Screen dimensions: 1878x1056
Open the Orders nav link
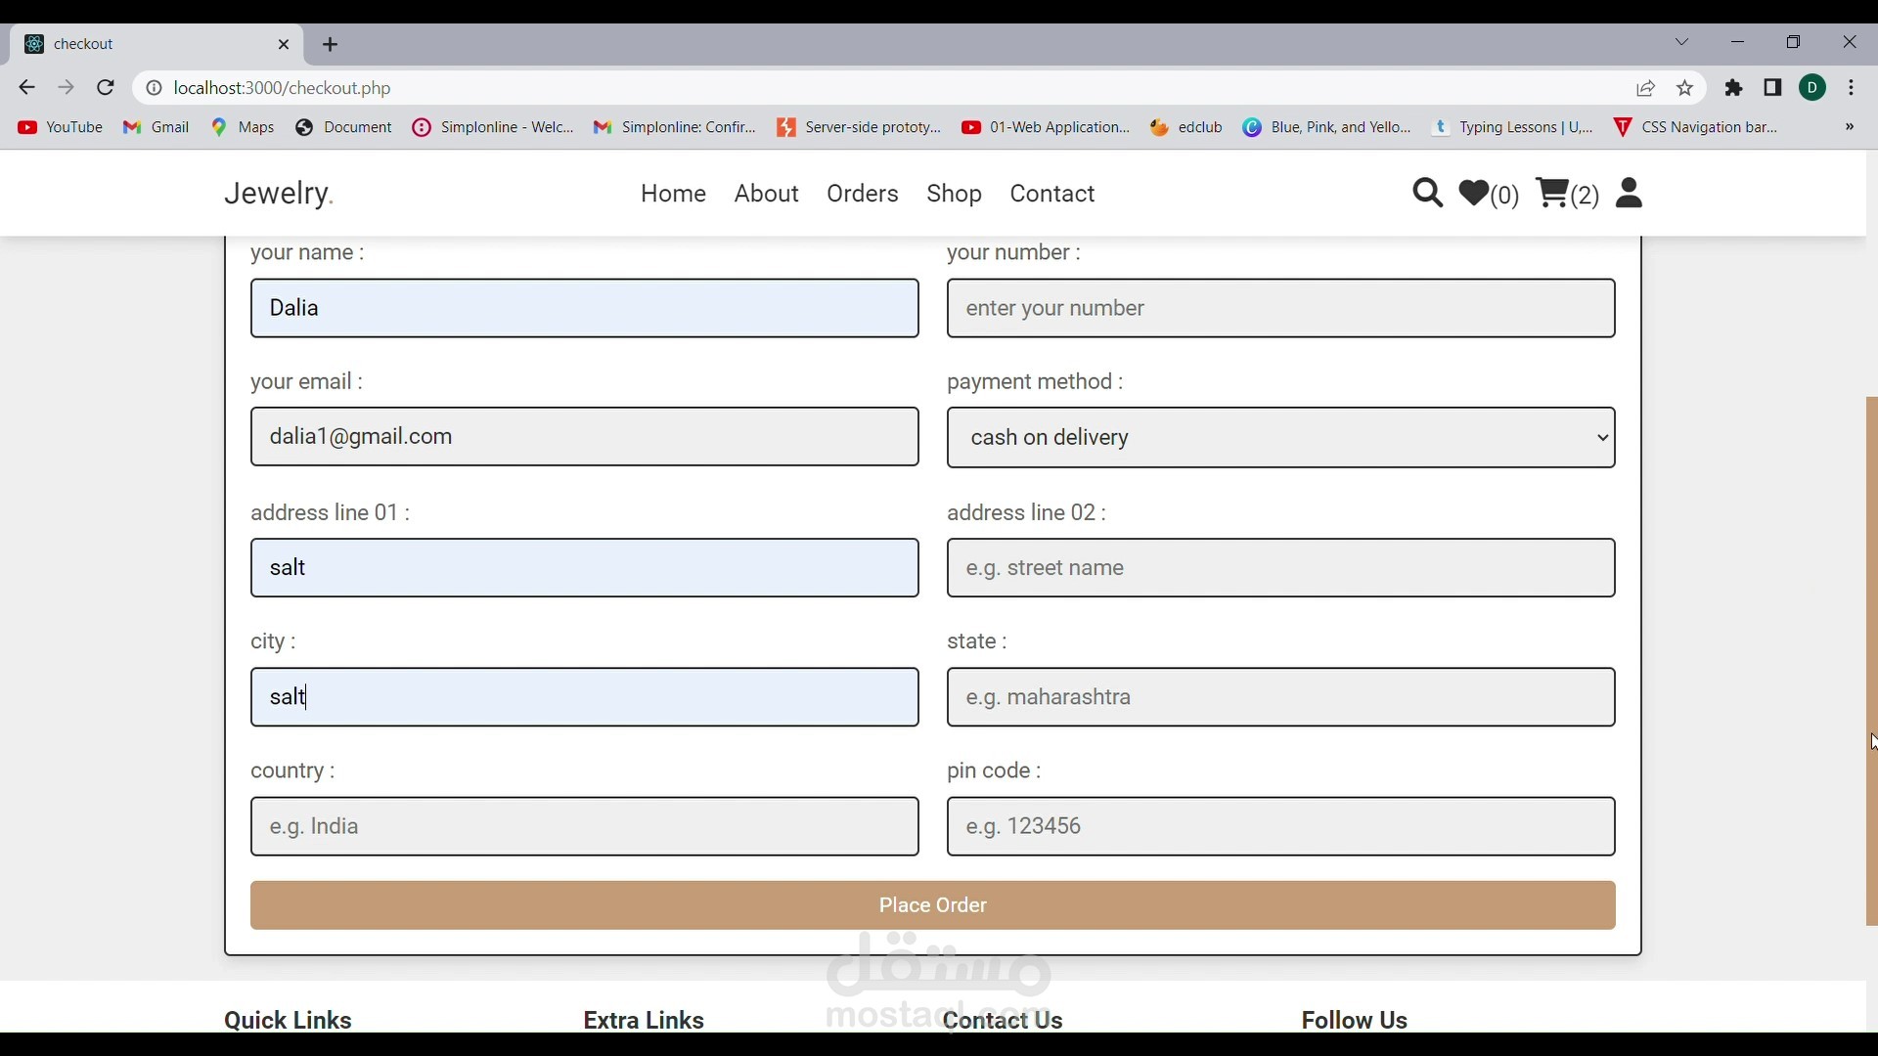point(863,194)
